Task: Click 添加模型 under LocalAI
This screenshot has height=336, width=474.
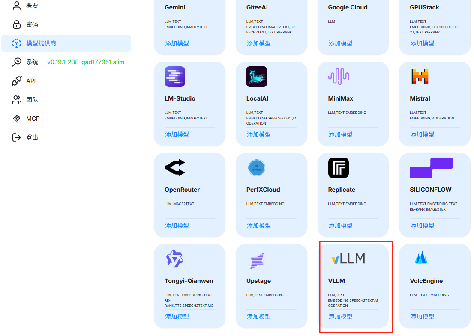Action: (x=259, y=134)
